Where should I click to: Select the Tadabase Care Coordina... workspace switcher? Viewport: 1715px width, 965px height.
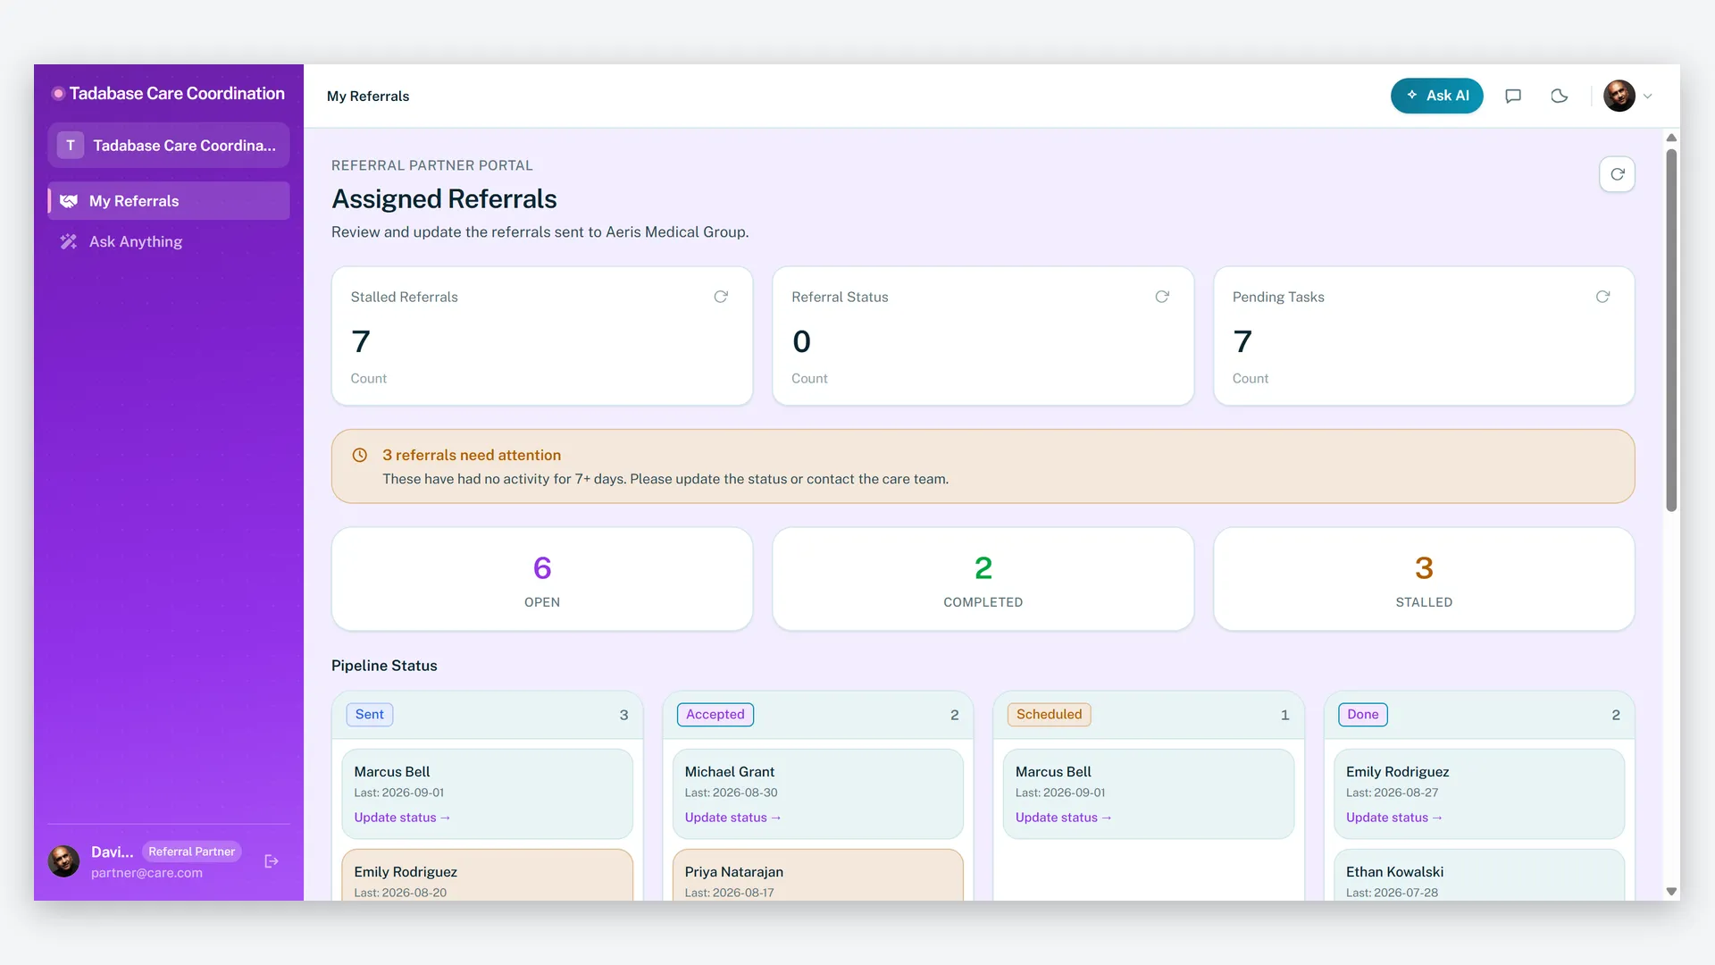(x=169, y=146)
